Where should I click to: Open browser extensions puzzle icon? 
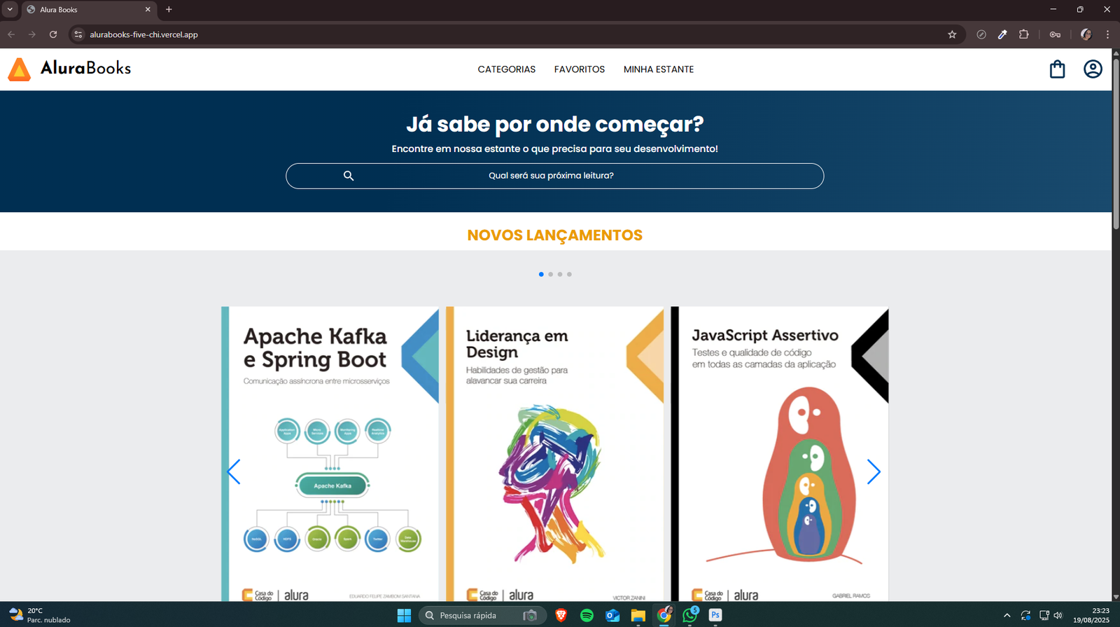(1023, 34)
